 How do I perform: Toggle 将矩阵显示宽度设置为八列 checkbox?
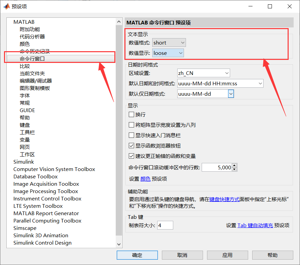point(131,125)
